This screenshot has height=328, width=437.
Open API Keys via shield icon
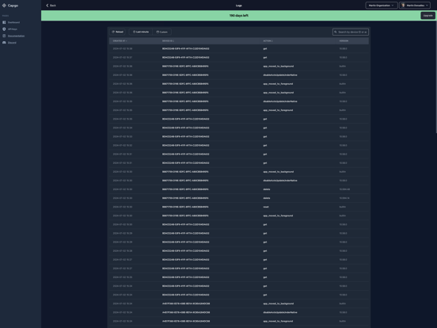click(4, 29)
